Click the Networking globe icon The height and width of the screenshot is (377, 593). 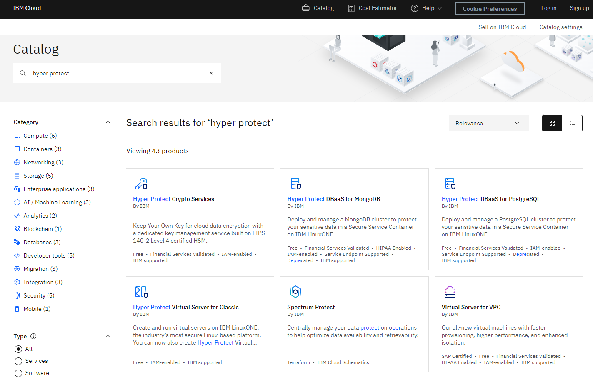17,162
